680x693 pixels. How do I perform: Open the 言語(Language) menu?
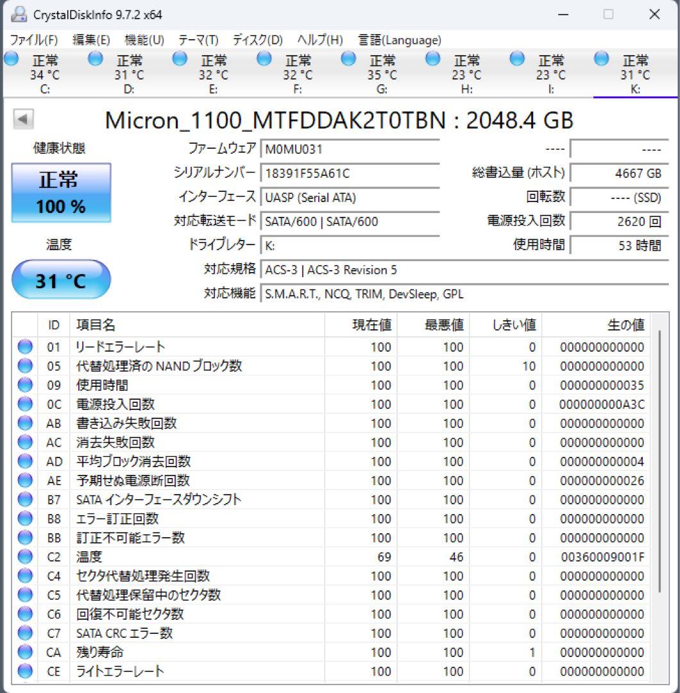coord(400,40)
